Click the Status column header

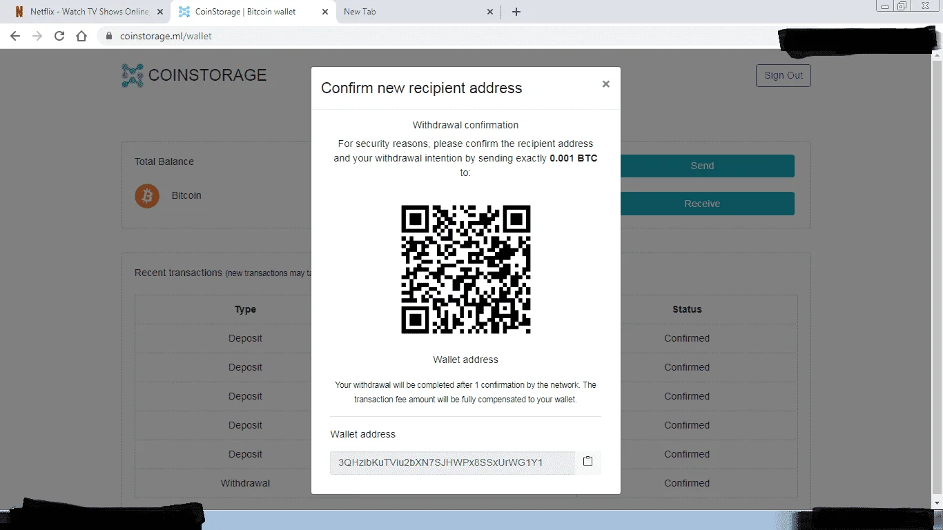(x=687, y=309)
